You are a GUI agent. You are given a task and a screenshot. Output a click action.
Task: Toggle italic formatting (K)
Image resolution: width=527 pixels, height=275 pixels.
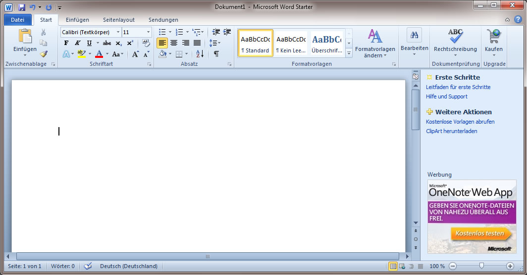pyautogui.click(x=78, y=43)
